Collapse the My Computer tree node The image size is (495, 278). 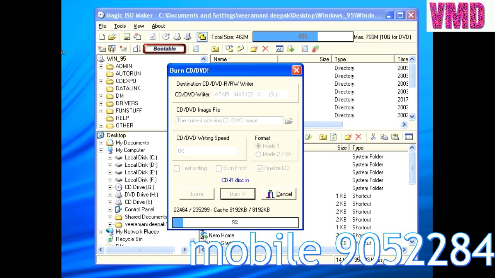coord(101,150)
